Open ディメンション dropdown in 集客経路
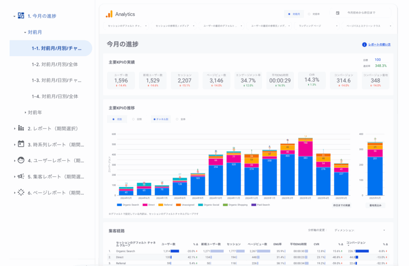Image resolution: width=409 pixels, height=266 pixels. [x=360, y=231]
